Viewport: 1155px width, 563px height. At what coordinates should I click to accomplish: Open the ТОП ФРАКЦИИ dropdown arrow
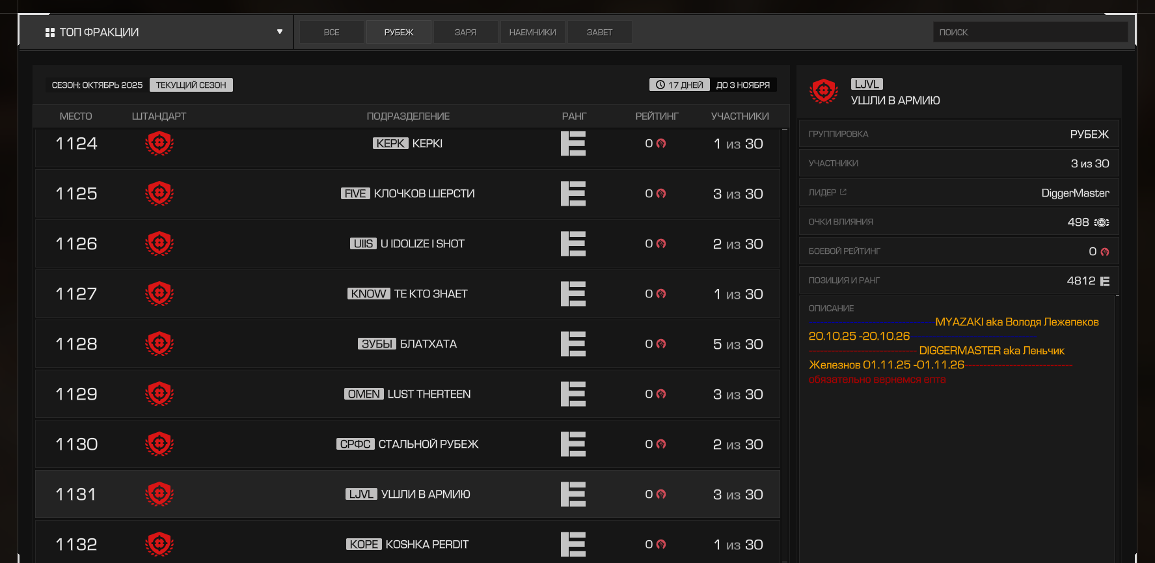click(280, 32)
